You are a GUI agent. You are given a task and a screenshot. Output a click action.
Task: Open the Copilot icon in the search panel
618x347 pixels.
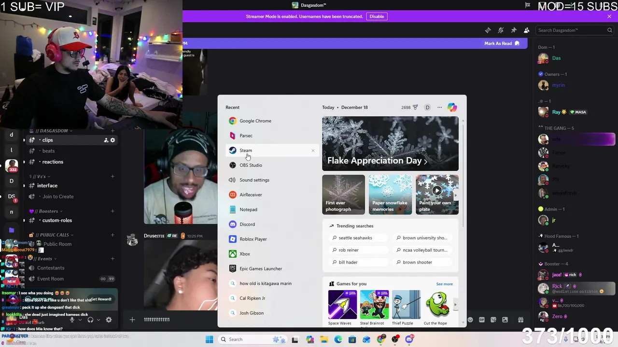coord(452,107)
